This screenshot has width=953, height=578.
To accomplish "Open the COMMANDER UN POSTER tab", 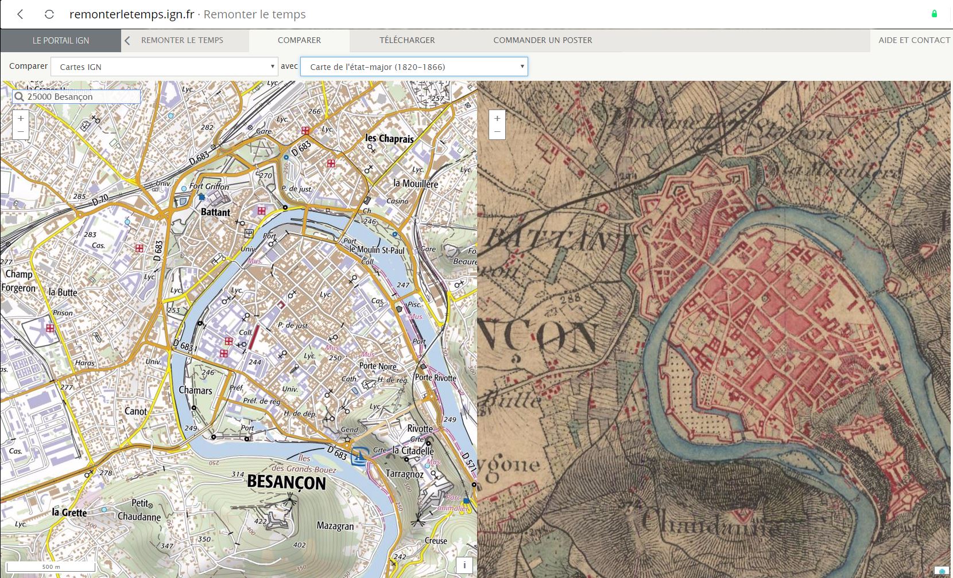I will (x=543, y=40).
